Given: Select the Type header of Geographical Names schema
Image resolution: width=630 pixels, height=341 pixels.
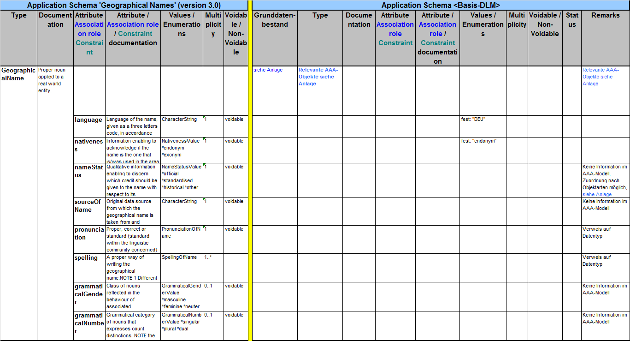Looking at the screenshot, I should 18,38.
